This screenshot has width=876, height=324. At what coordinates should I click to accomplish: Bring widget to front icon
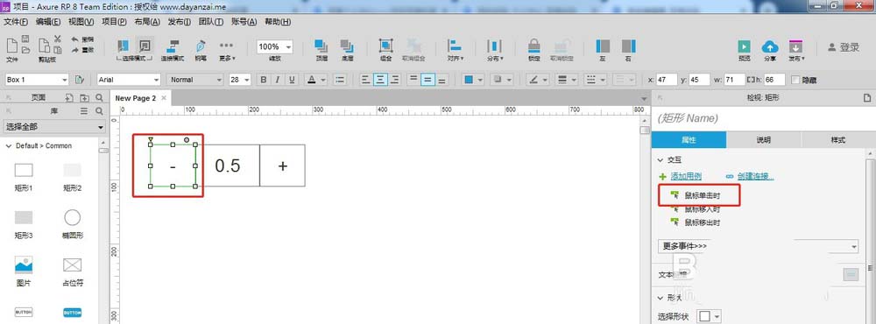coord(321,46)
